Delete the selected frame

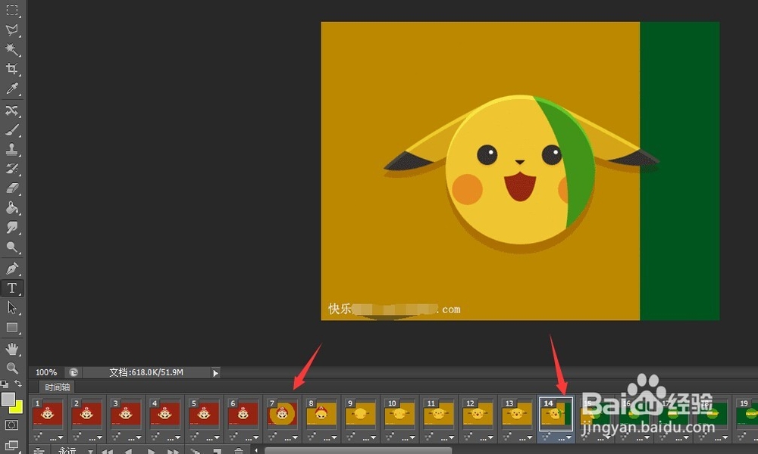click(x=239, y=451)
